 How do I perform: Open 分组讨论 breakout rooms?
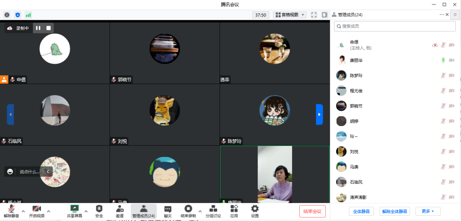click(x=213, y=211)
